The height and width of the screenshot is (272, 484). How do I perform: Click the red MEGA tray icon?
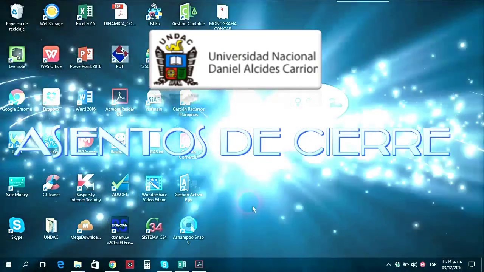pyautogui.click(x=423, y=264)
